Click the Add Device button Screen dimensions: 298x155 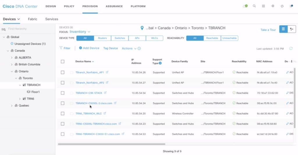click(89, 48)
